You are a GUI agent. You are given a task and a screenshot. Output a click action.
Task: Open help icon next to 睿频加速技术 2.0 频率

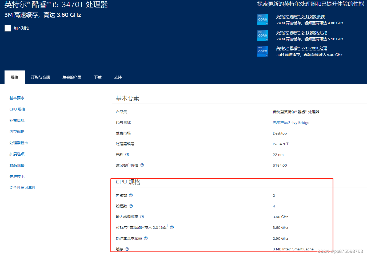pos(172,227)
